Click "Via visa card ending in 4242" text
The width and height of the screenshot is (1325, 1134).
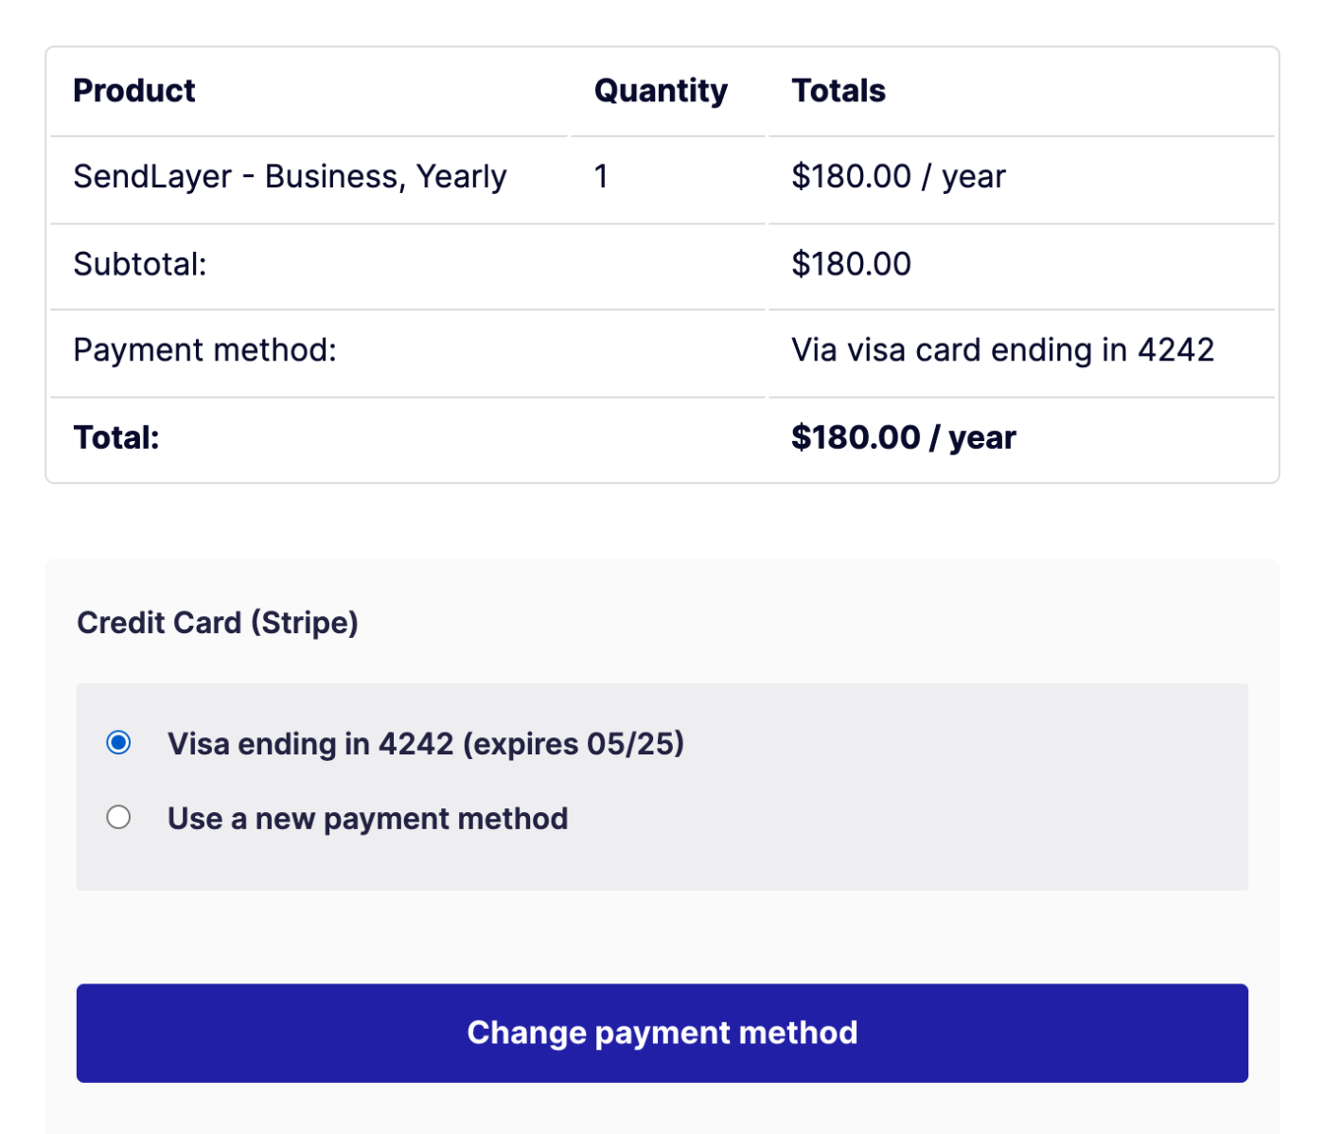click(1002, 350)
